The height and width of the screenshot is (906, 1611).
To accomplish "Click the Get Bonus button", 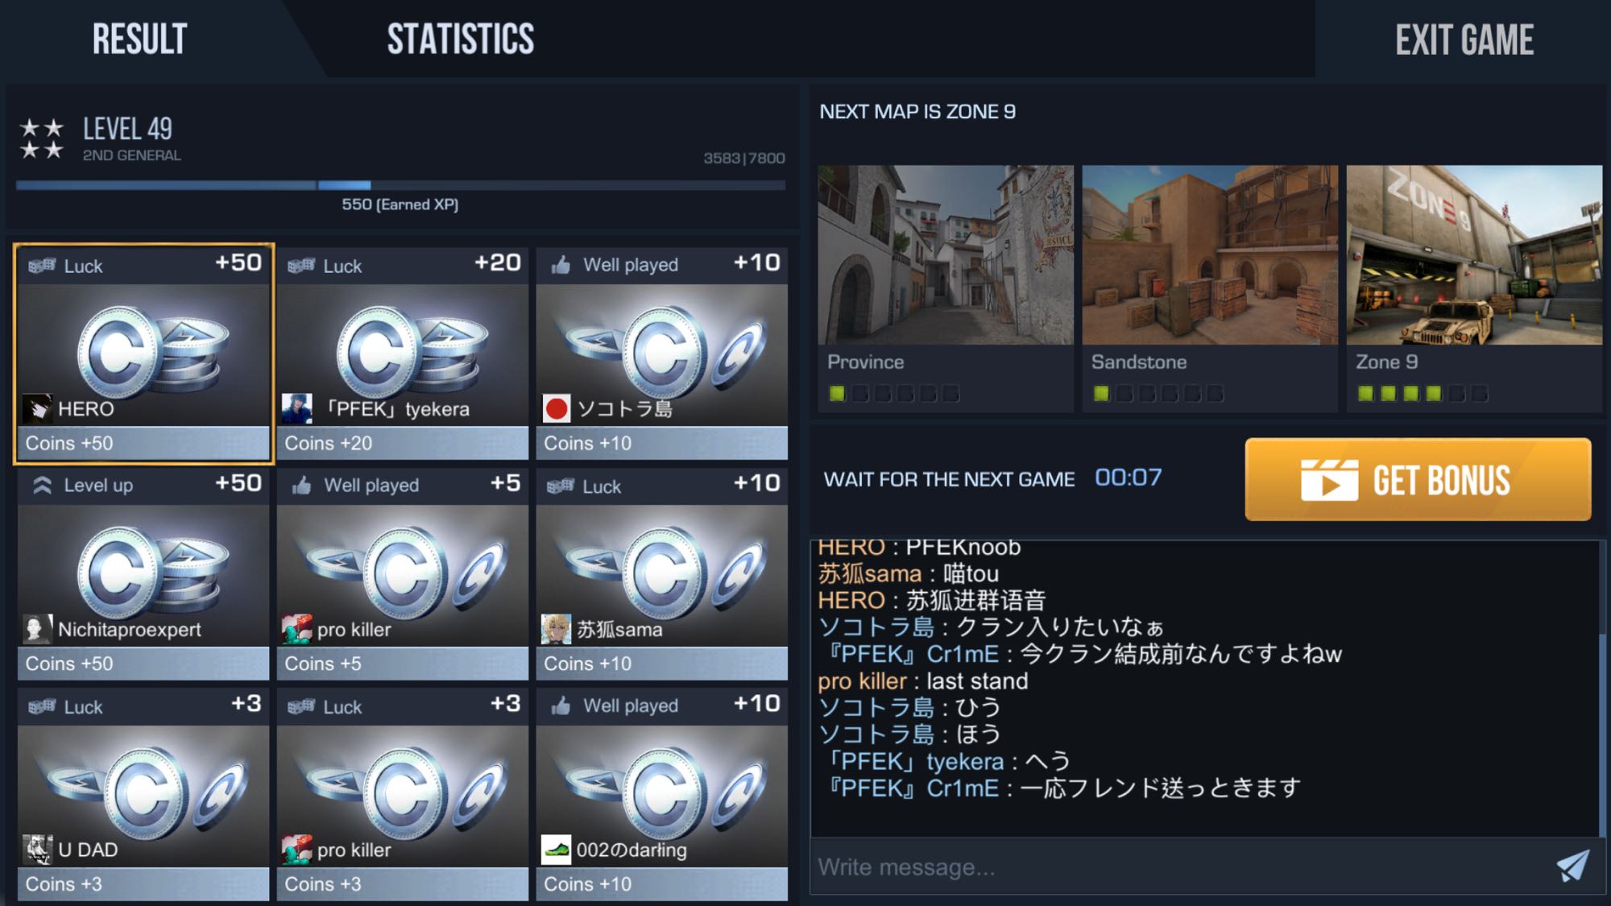I will coord(1418,479).
